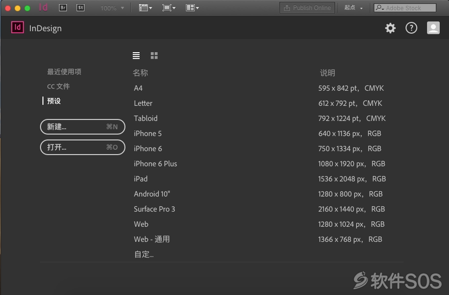
Task: Open help with the question mark icon
Action: [x=411, y=28]
